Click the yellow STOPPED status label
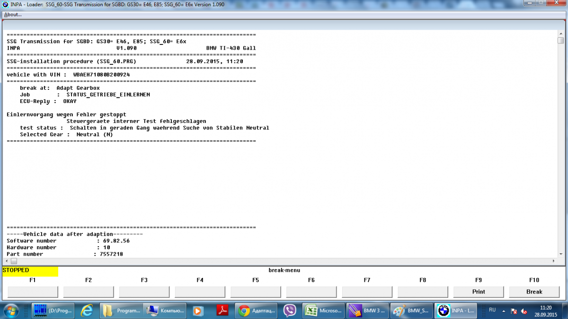This screenshot has width=568, height=319. pyautogui.click(x=30, y=271)
